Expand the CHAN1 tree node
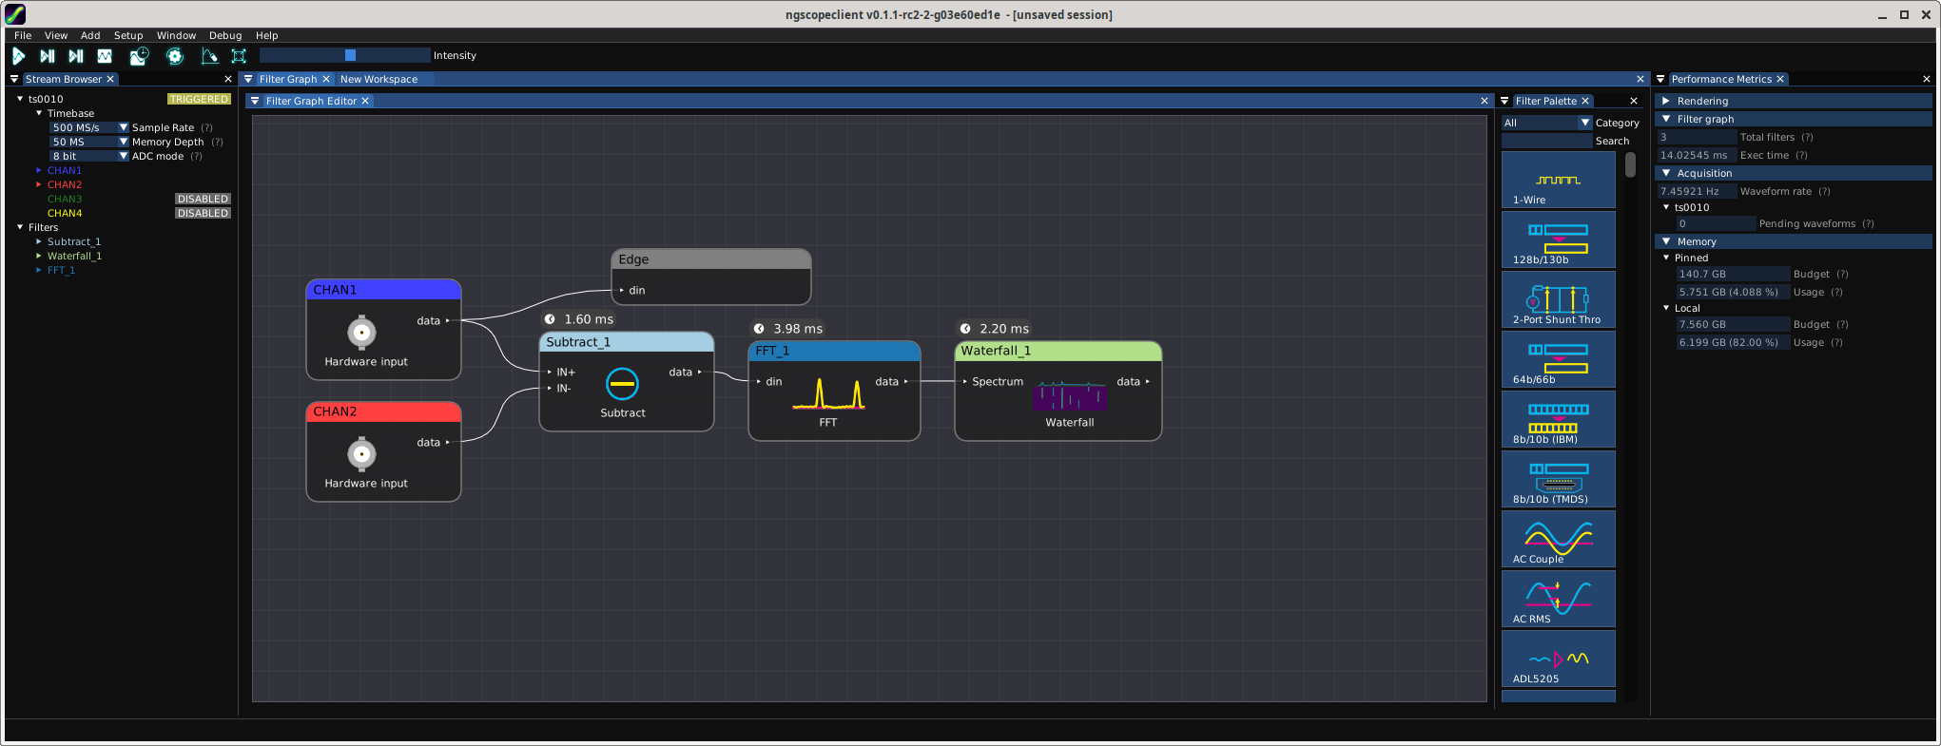Image resolution: width=1941 pixels, height=746 pixels. [38, 170]
